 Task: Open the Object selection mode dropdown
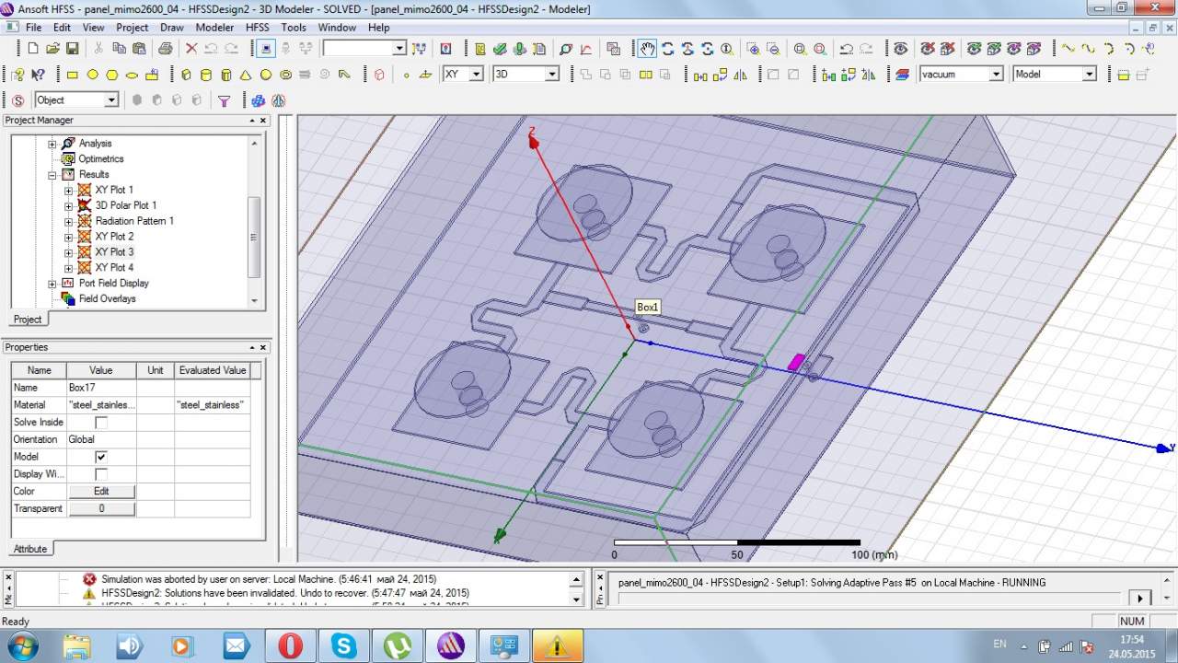tap(112, 100)
